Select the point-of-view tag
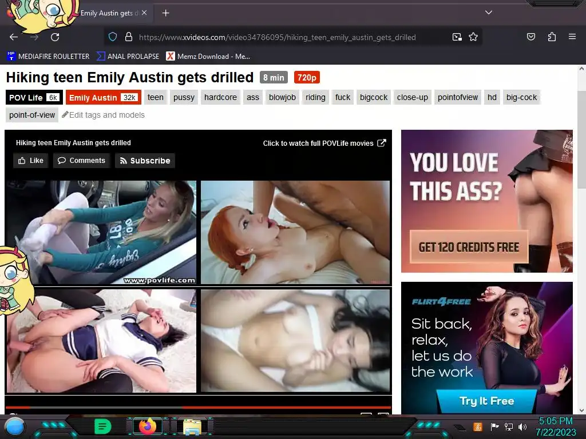Image resolution: width=586 pixels, height=439 pixels. 32,115
